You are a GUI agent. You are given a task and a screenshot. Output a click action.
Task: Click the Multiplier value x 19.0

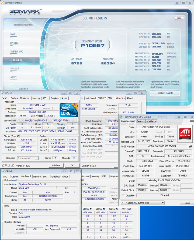26,143
